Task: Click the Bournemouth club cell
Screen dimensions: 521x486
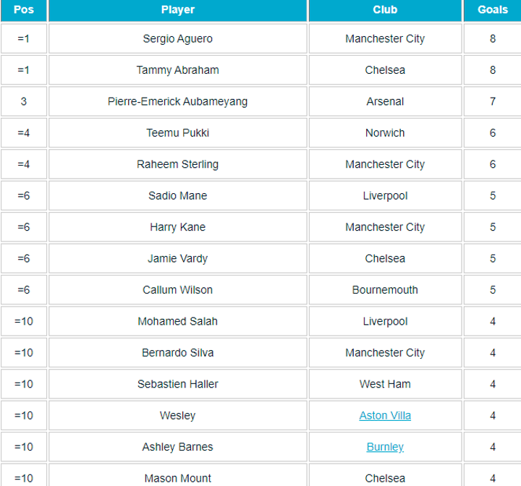Action: click(385, 290)
